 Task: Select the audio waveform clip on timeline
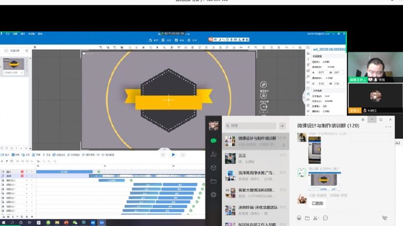coord(147,176)
